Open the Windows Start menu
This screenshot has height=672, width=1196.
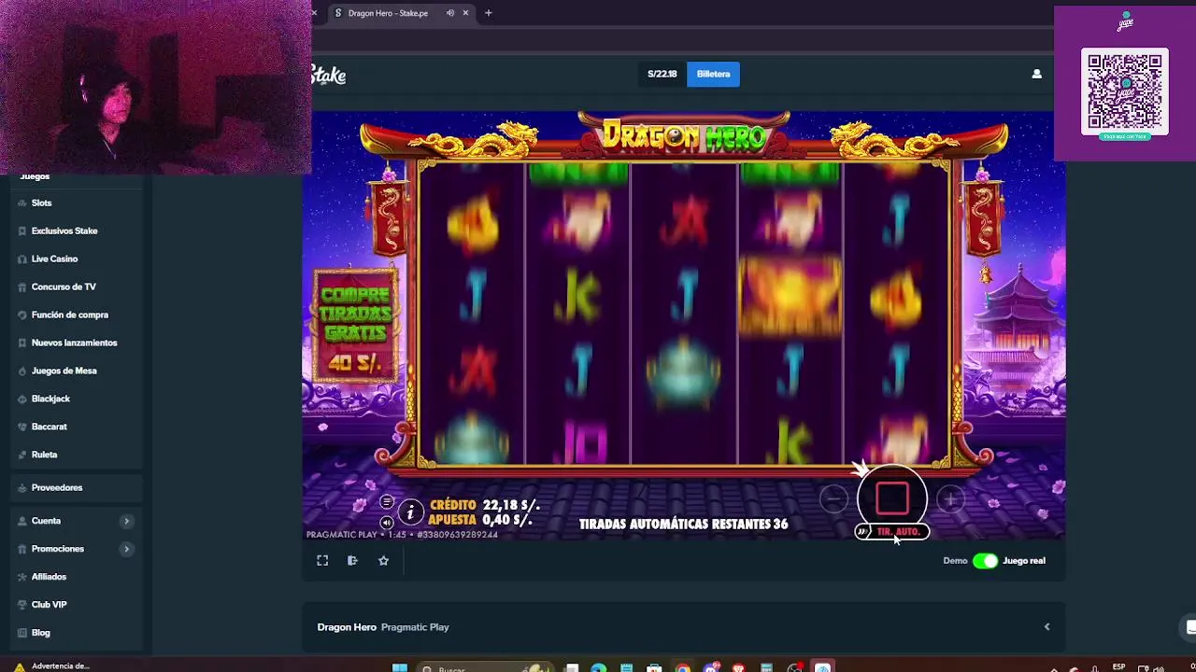400,668
